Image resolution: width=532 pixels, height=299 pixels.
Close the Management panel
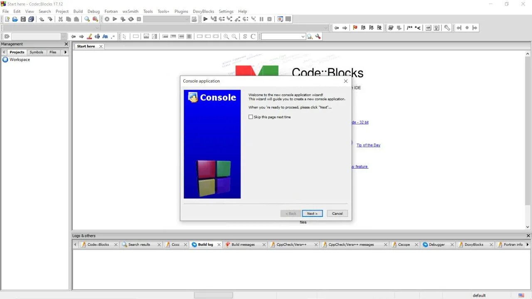66,44
